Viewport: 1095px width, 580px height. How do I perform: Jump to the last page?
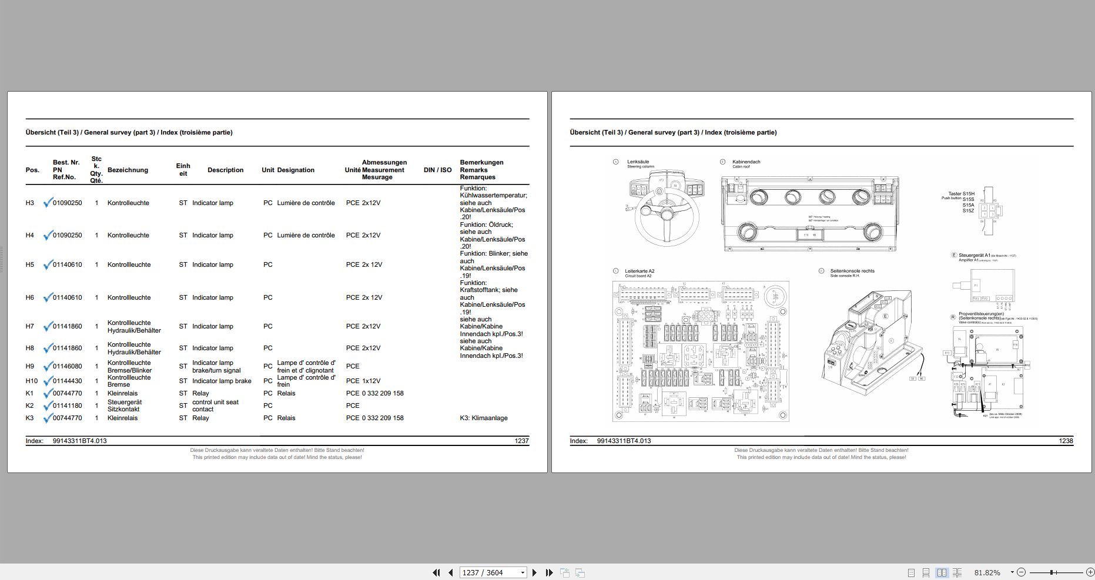(x=549, y=572)
